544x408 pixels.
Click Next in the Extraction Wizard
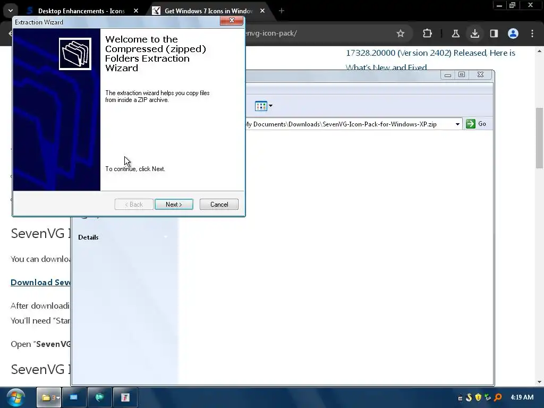tap(174, 205)
